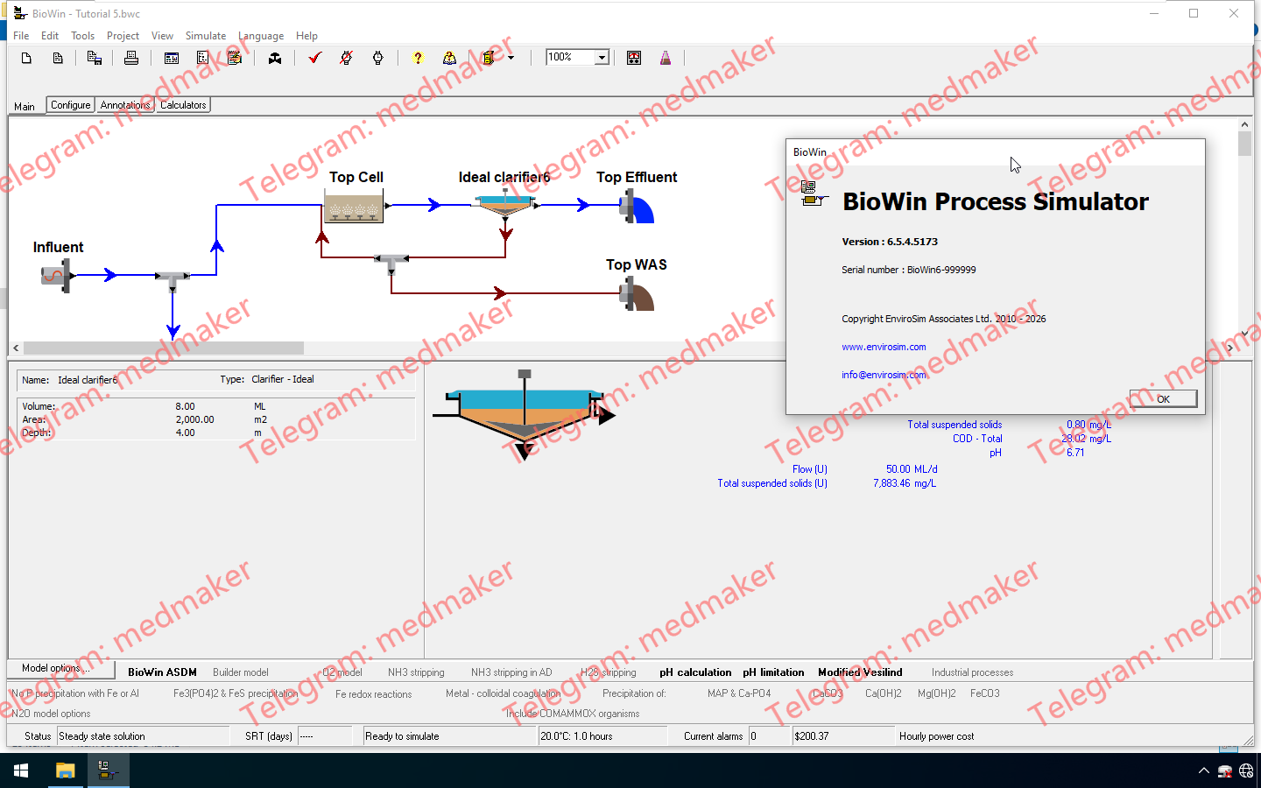Click the red calculator-style toolbar icon

(634, 58)
